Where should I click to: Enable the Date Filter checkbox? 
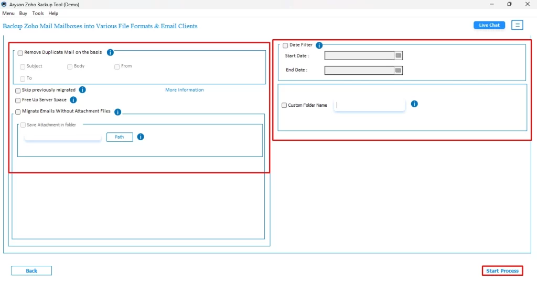pyautogui.click(x=285, y=46)
